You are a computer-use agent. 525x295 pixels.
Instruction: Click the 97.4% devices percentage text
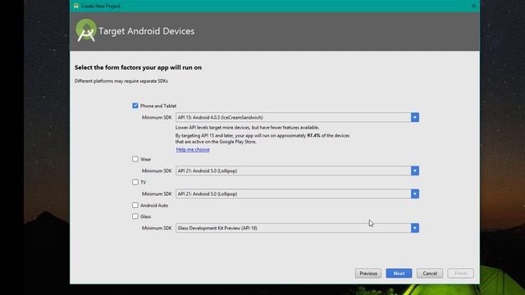313,135
